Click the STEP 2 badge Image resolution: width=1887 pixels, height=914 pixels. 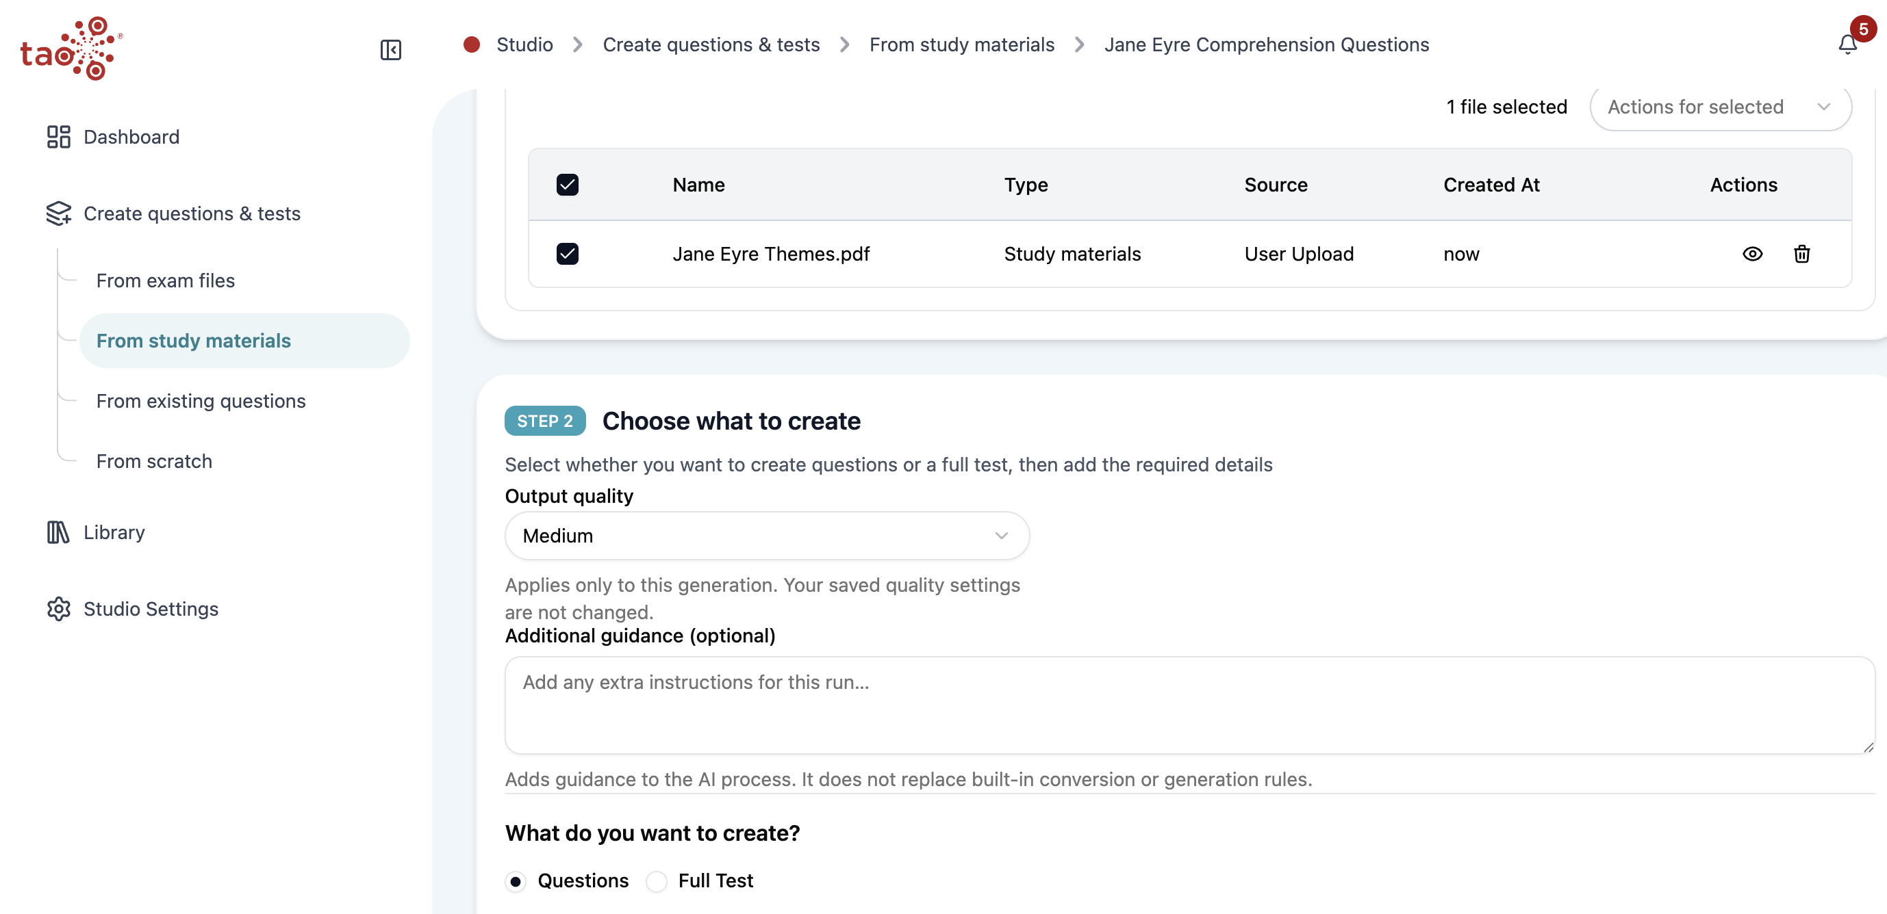(x=545, y=421)
